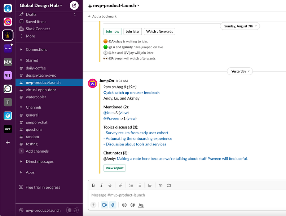Open Quick catch up on user feedback link

132,93
